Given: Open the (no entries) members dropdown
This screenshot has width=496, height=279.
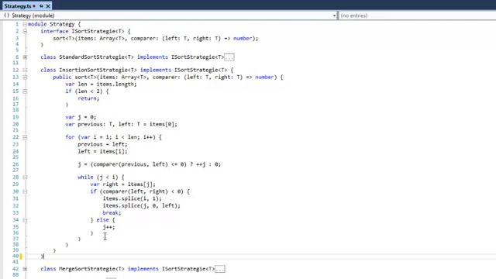Looking at the screenshot, I should pyautogui.click(x=417, y=15).
